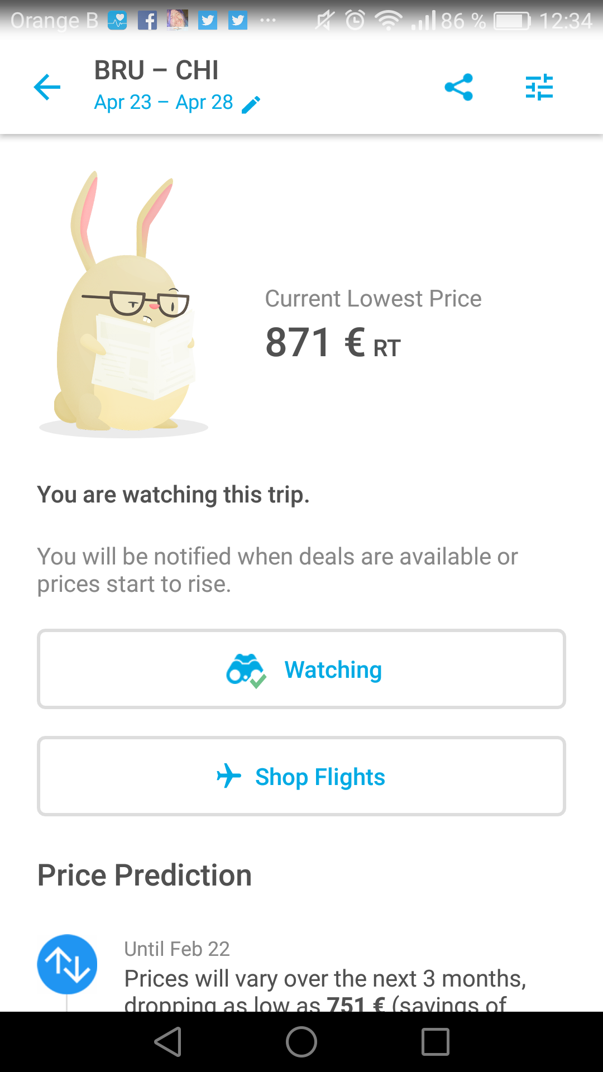Tap the Price Prediction heading
Image resolution: width=603 pixels, height=1072 pixels.
(145, 875)
